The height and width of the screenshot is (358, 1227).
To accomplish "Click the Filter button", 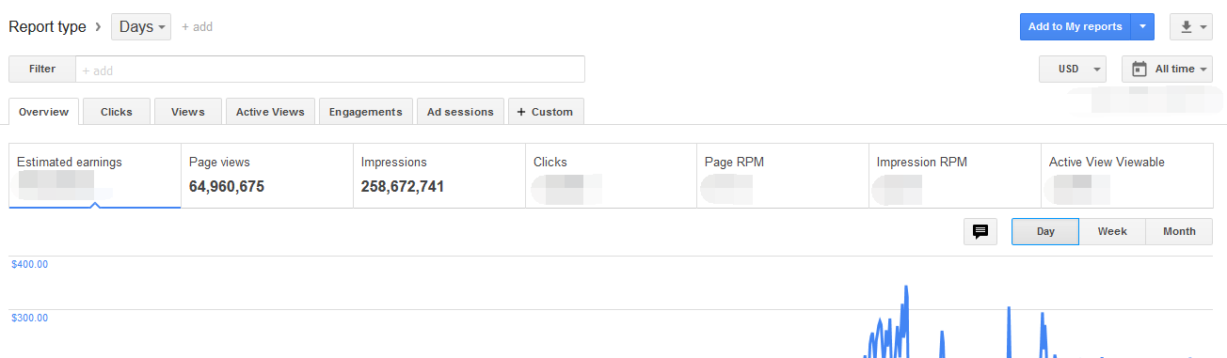I will (42, 69).
